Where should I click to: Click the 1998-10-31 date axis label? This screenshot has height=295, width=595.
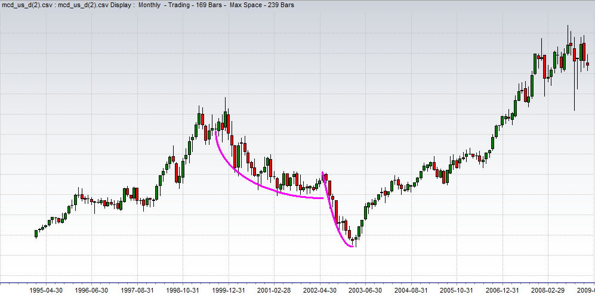pos(183,290)
